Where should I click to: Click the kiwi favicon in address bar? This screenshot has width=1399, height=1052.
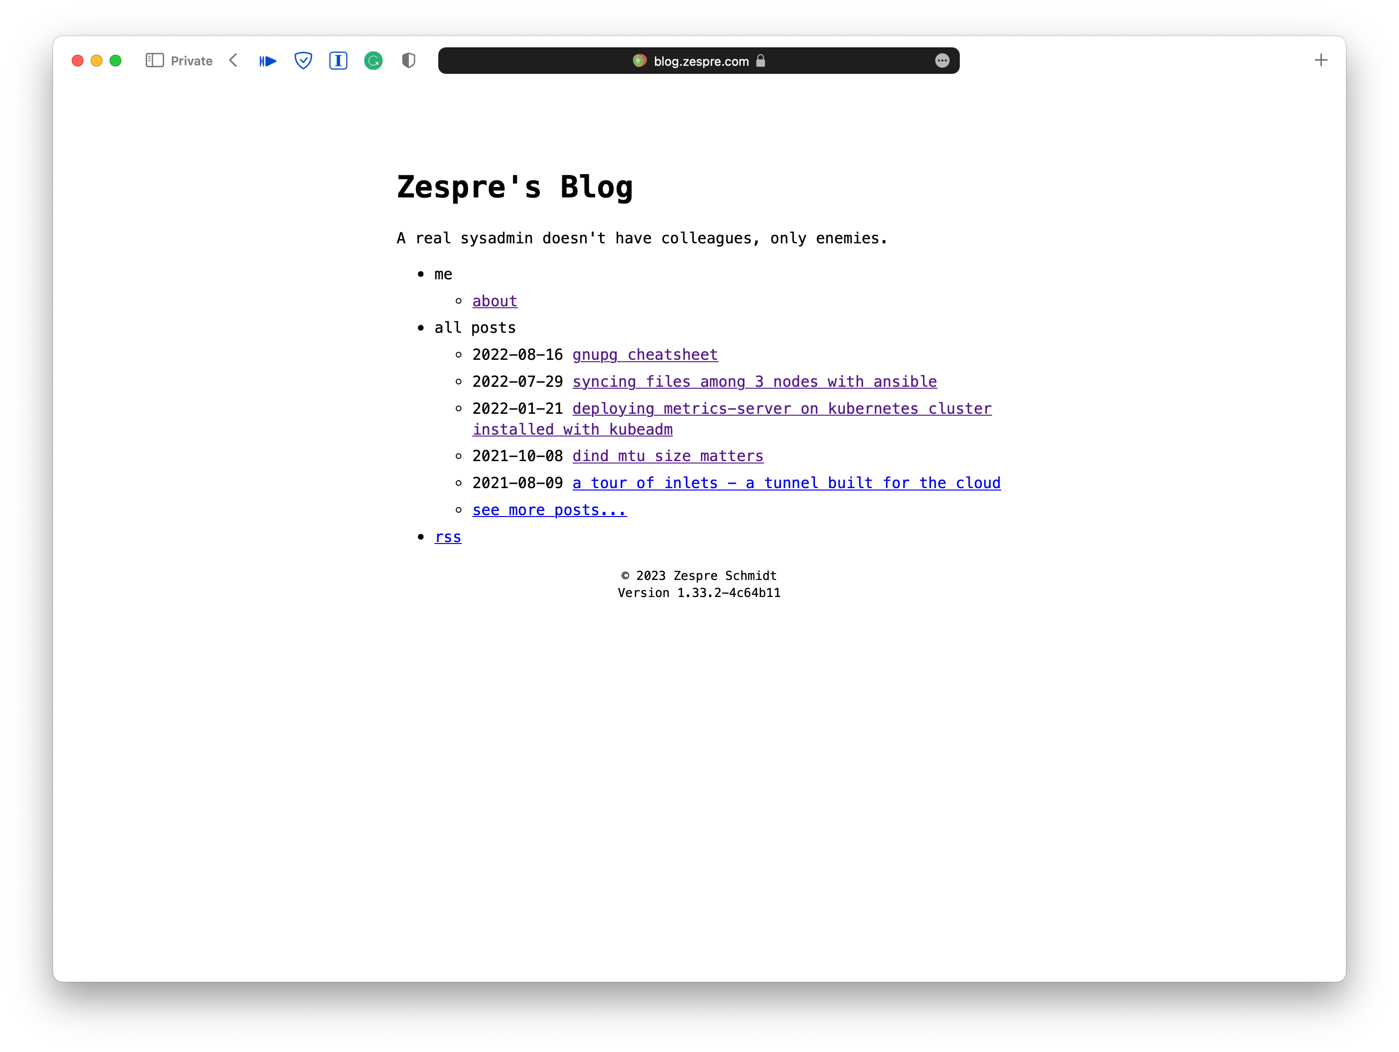tap(639, 61)
